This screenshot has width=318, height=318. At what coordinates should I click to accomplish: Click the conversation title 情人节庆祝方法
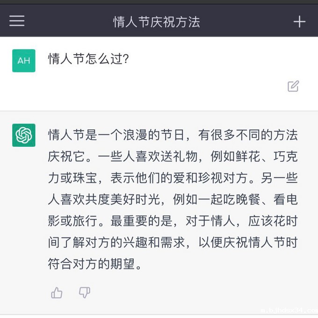point(157,22)
